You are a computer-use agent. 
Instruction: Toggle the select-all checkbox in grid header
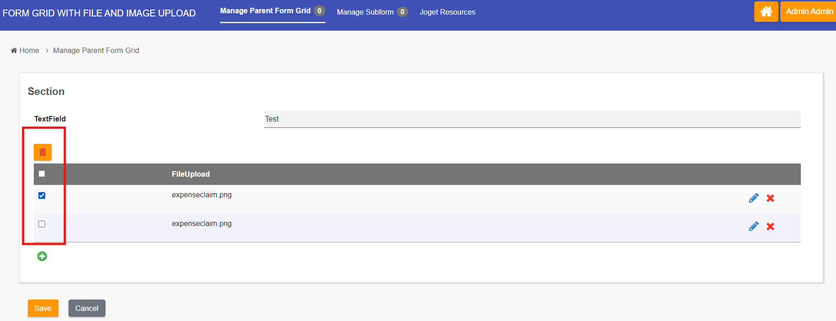pos(42,174)
